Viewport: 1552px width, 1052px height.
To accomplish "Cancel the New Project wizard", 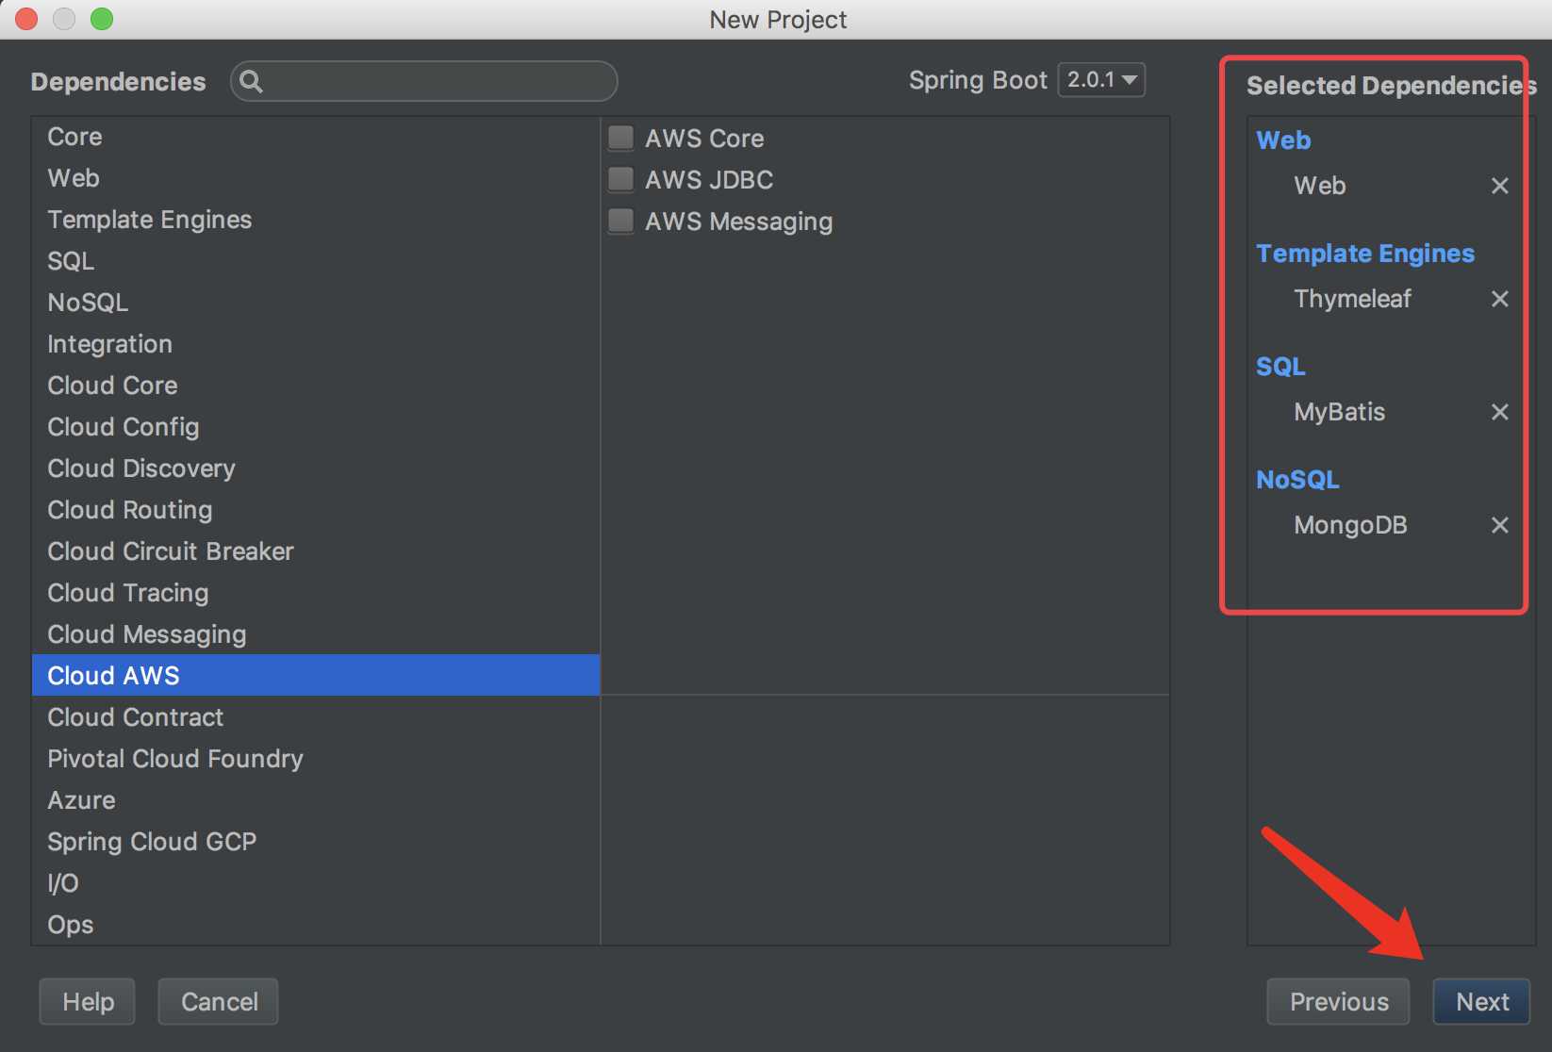I will [x=219, y=1001].
